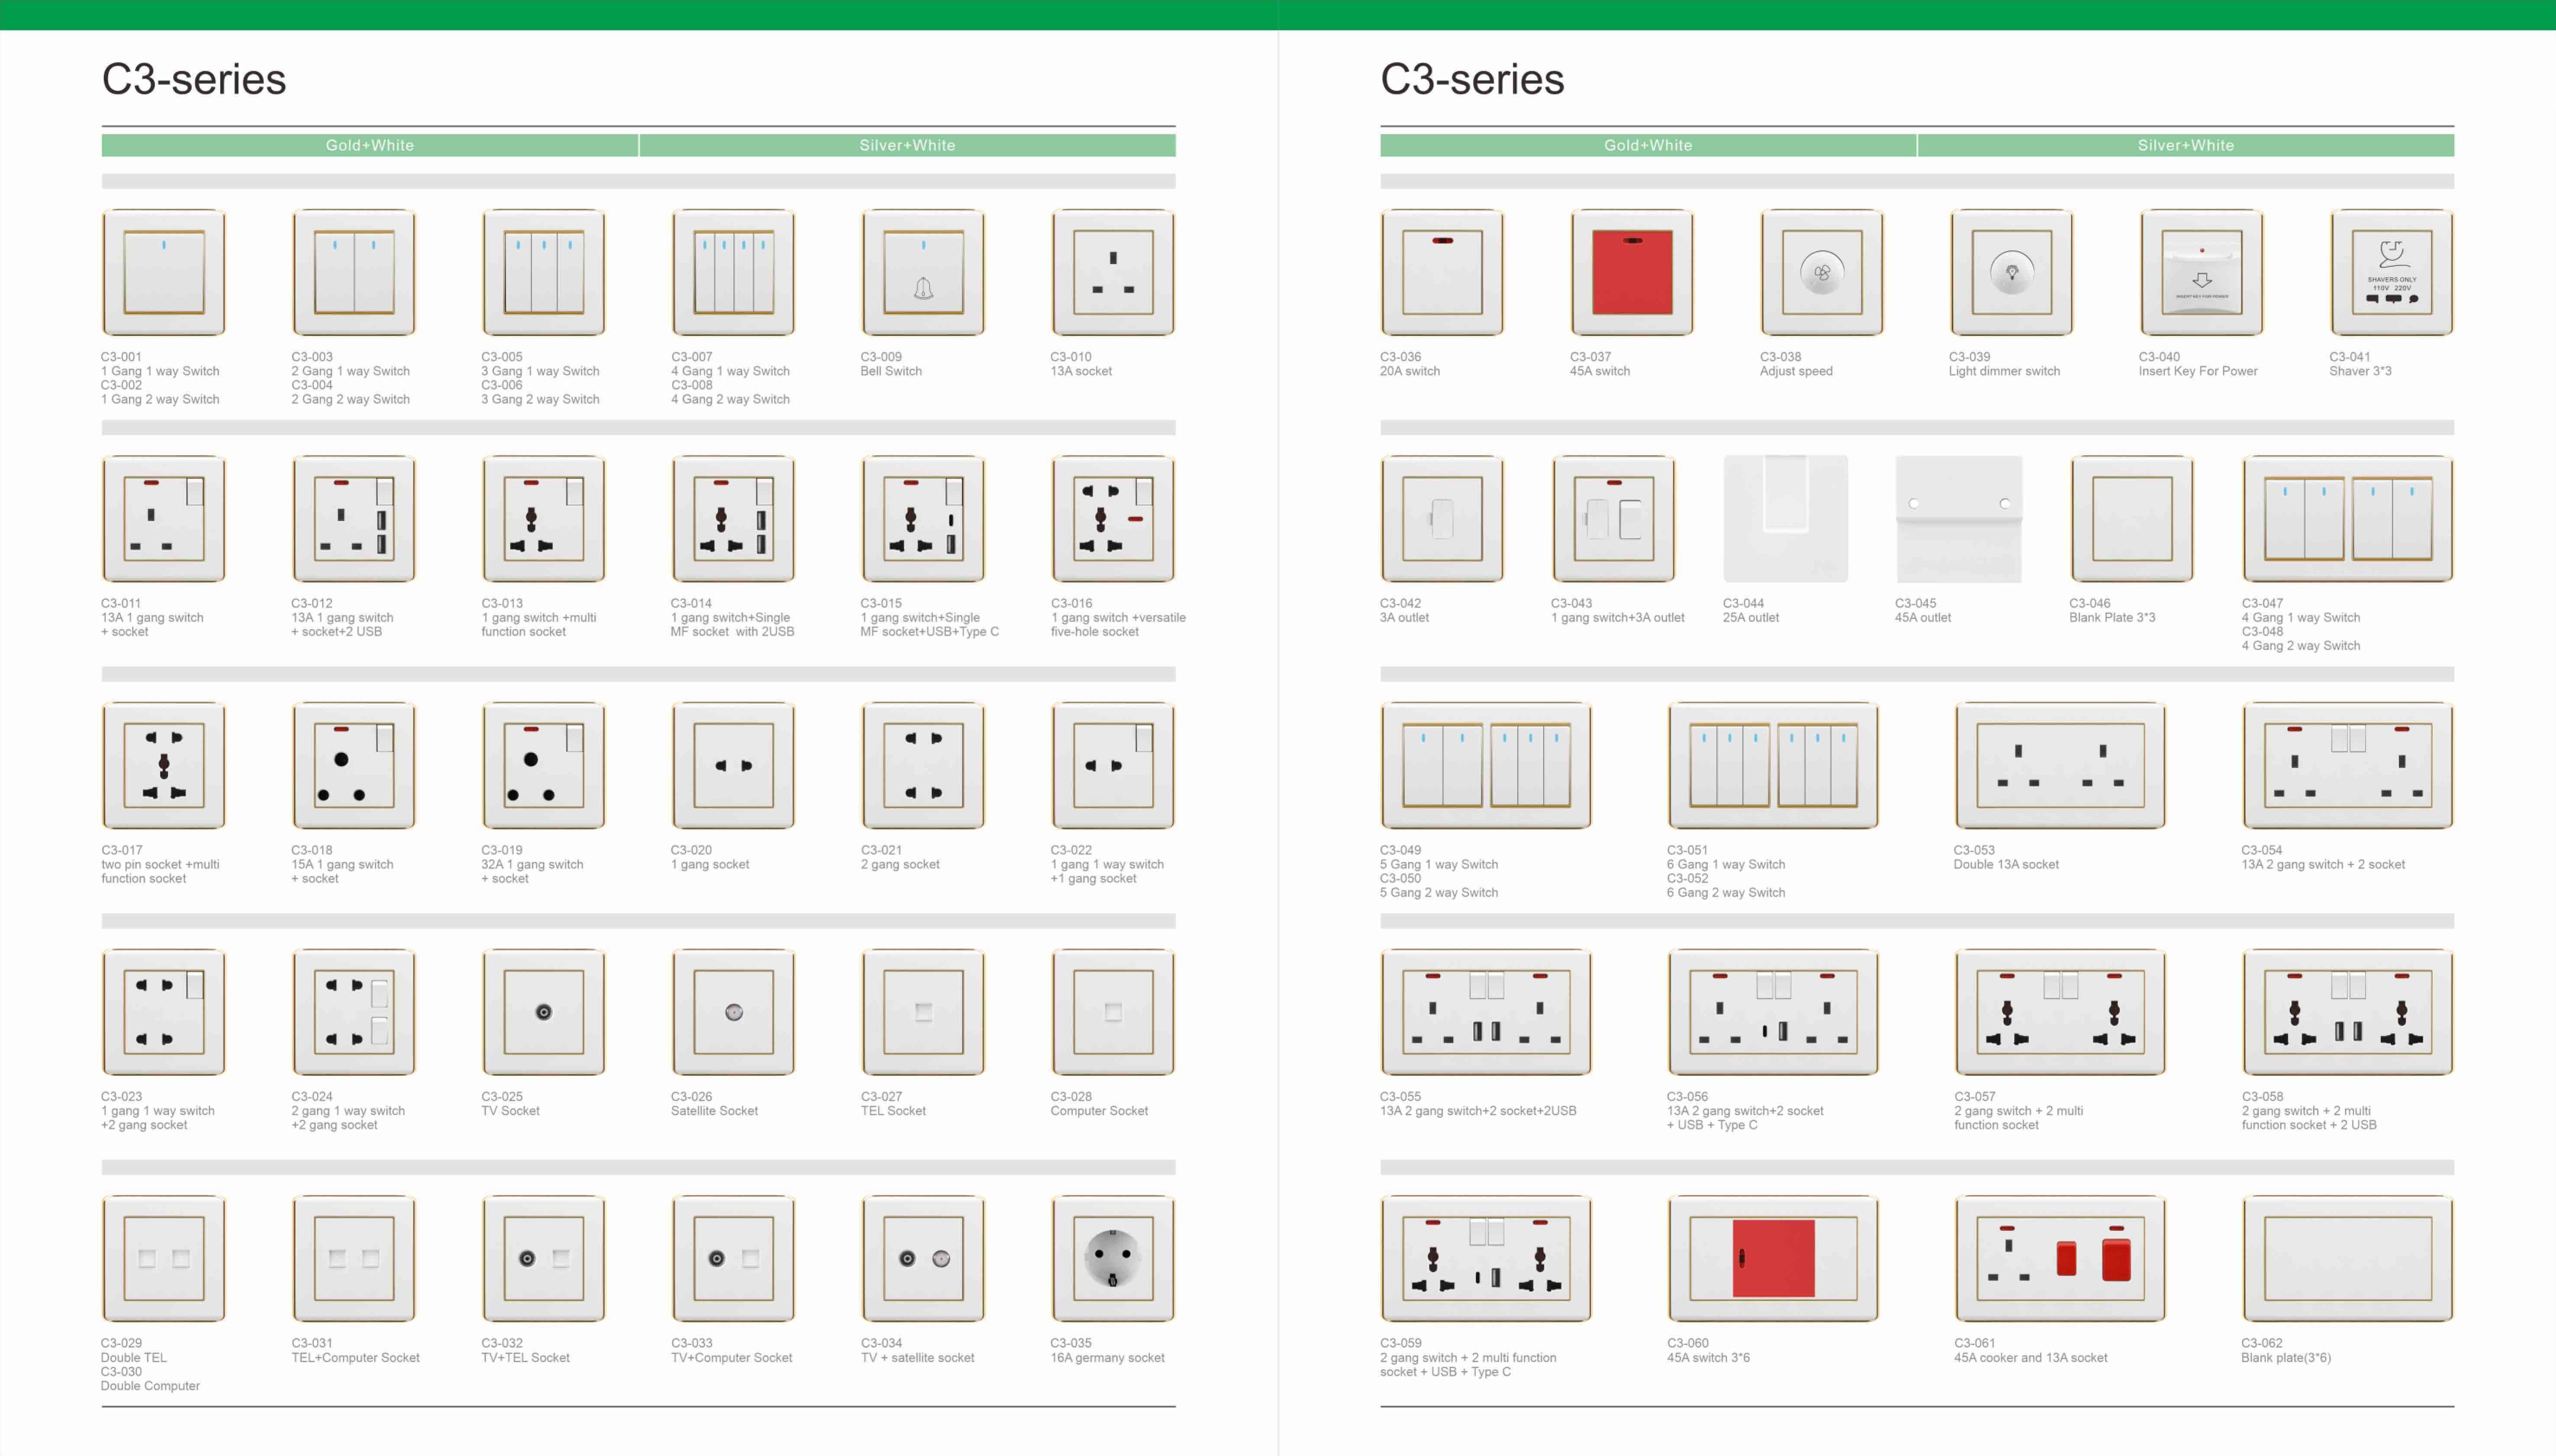
Task: Click the C3-039 Light dimmer switch knob
Action: coord(2012,272)
